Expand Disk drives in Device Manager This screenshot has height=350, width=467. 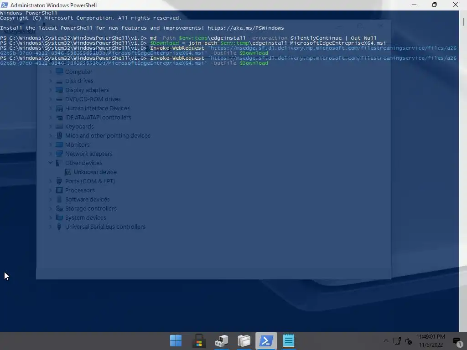50,81
